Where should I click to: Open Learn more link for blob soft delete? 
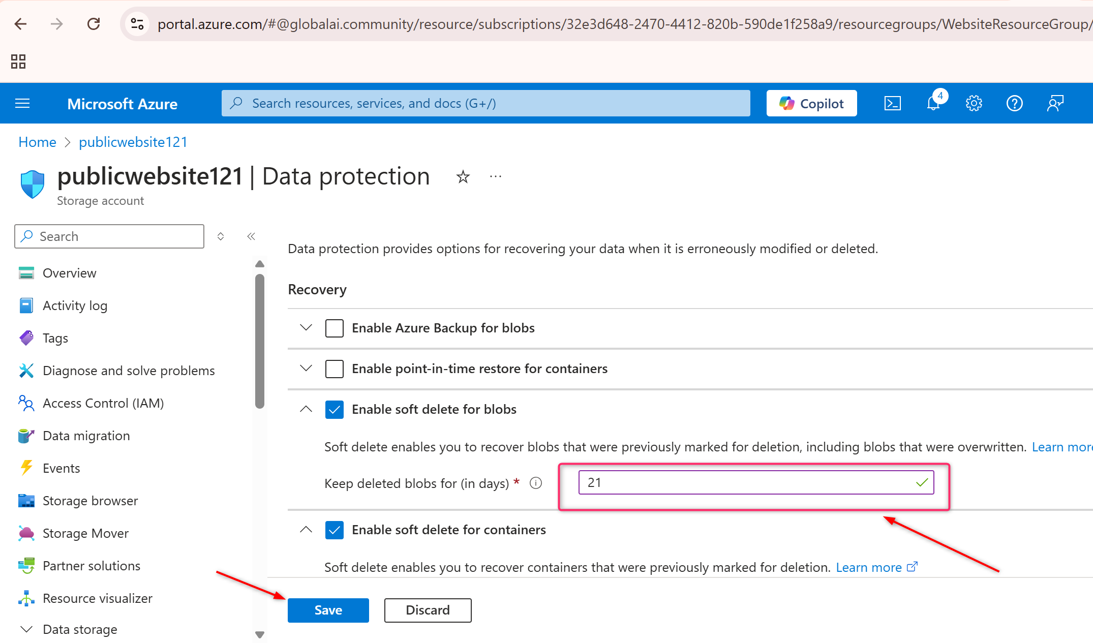point(1062,447)
